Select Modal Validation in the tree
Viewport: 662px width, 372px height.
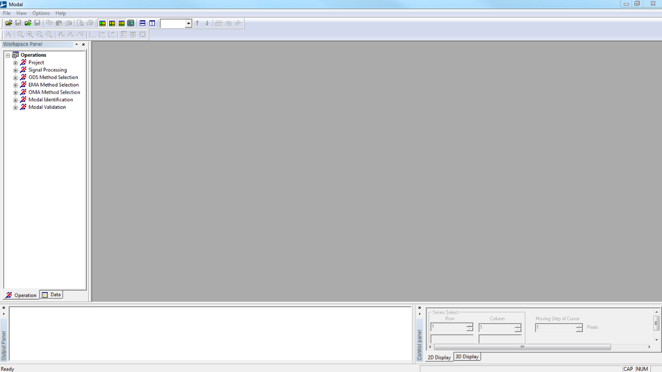[x=47, y=107]
